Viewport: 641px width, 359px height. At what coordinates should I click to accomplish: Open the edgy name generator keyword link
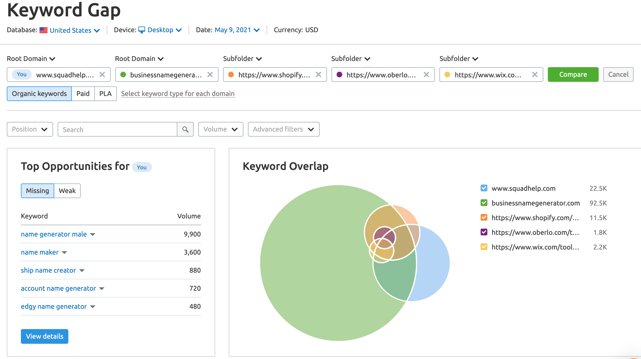[54, 307]
